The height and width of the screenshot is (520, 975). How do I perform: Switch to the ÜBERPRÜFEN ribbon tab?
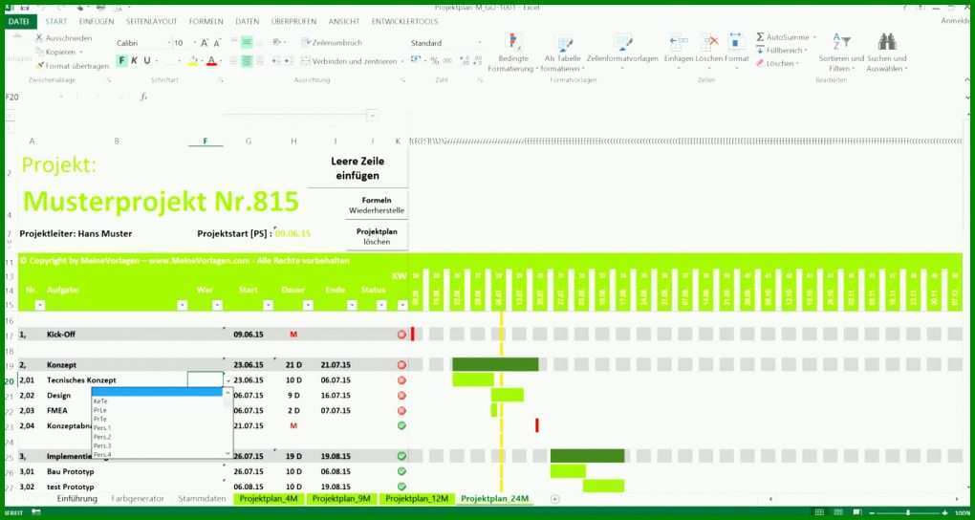point(293,21)
